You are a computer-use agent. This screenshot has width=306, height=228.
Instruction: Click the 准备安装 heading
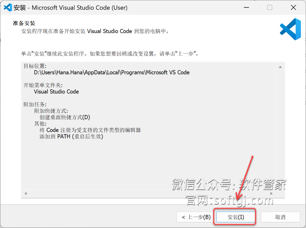[x=24, y=23]
